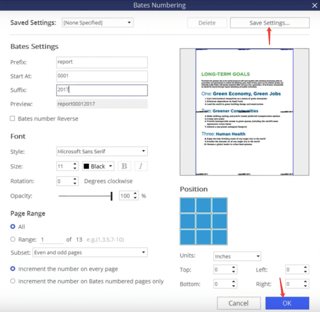
Task: Enable Bates number Reverse checkbox
Action: (13, 118)
